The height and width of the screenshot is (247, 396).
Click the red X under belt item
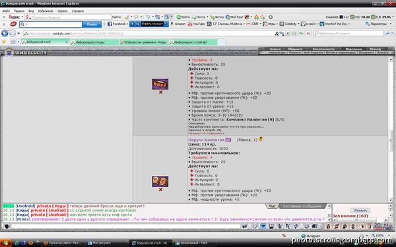point(160,92)
